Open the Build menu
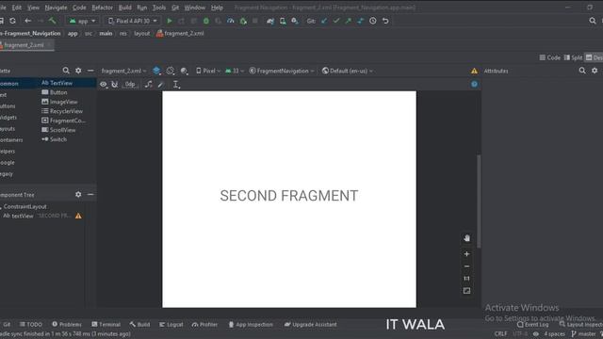603x339 pixels. [x=124, y=8]
